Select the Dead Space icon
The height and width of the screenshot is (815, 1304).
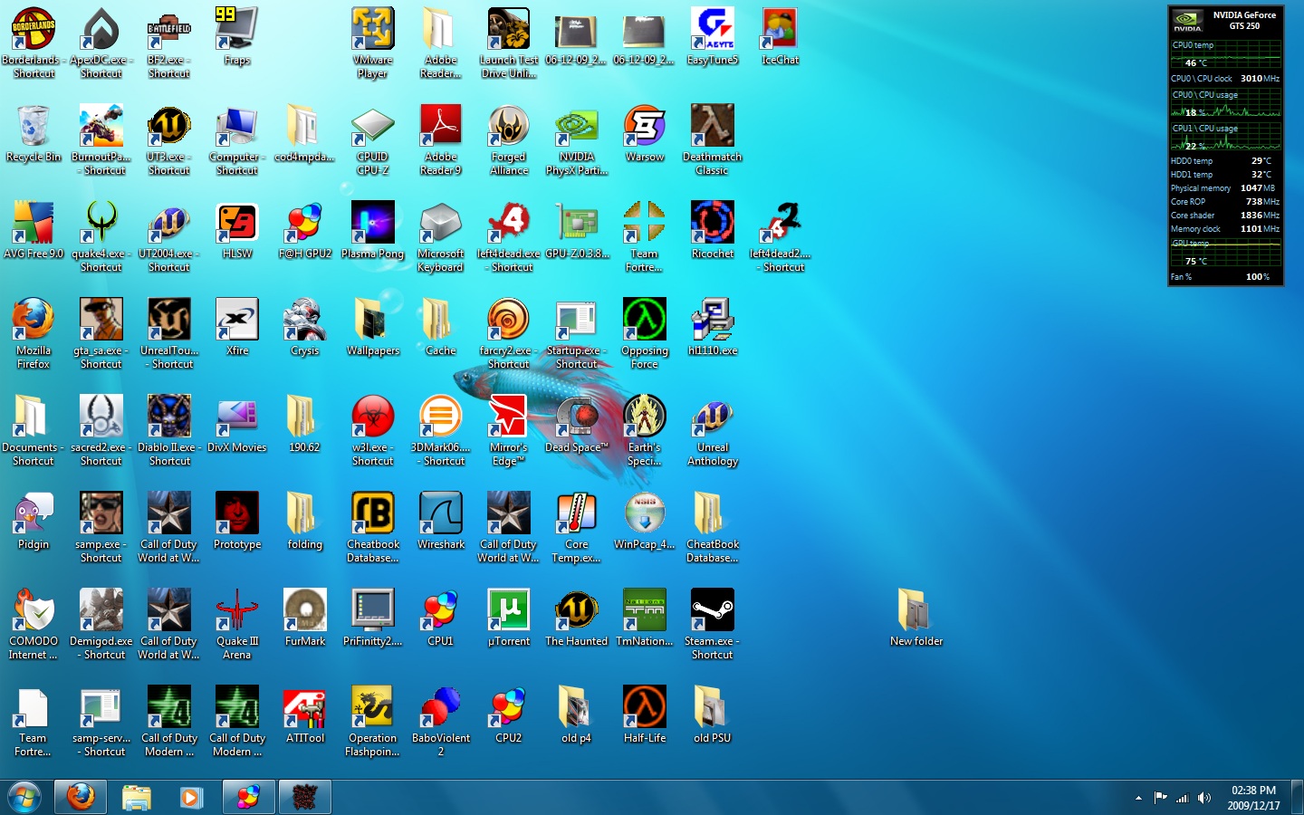pos(577,417)
